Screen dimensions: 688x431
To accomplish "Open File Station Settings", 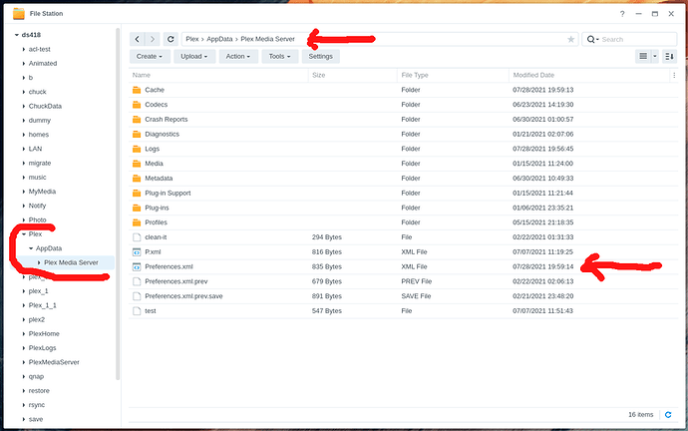I will [320, 56].
